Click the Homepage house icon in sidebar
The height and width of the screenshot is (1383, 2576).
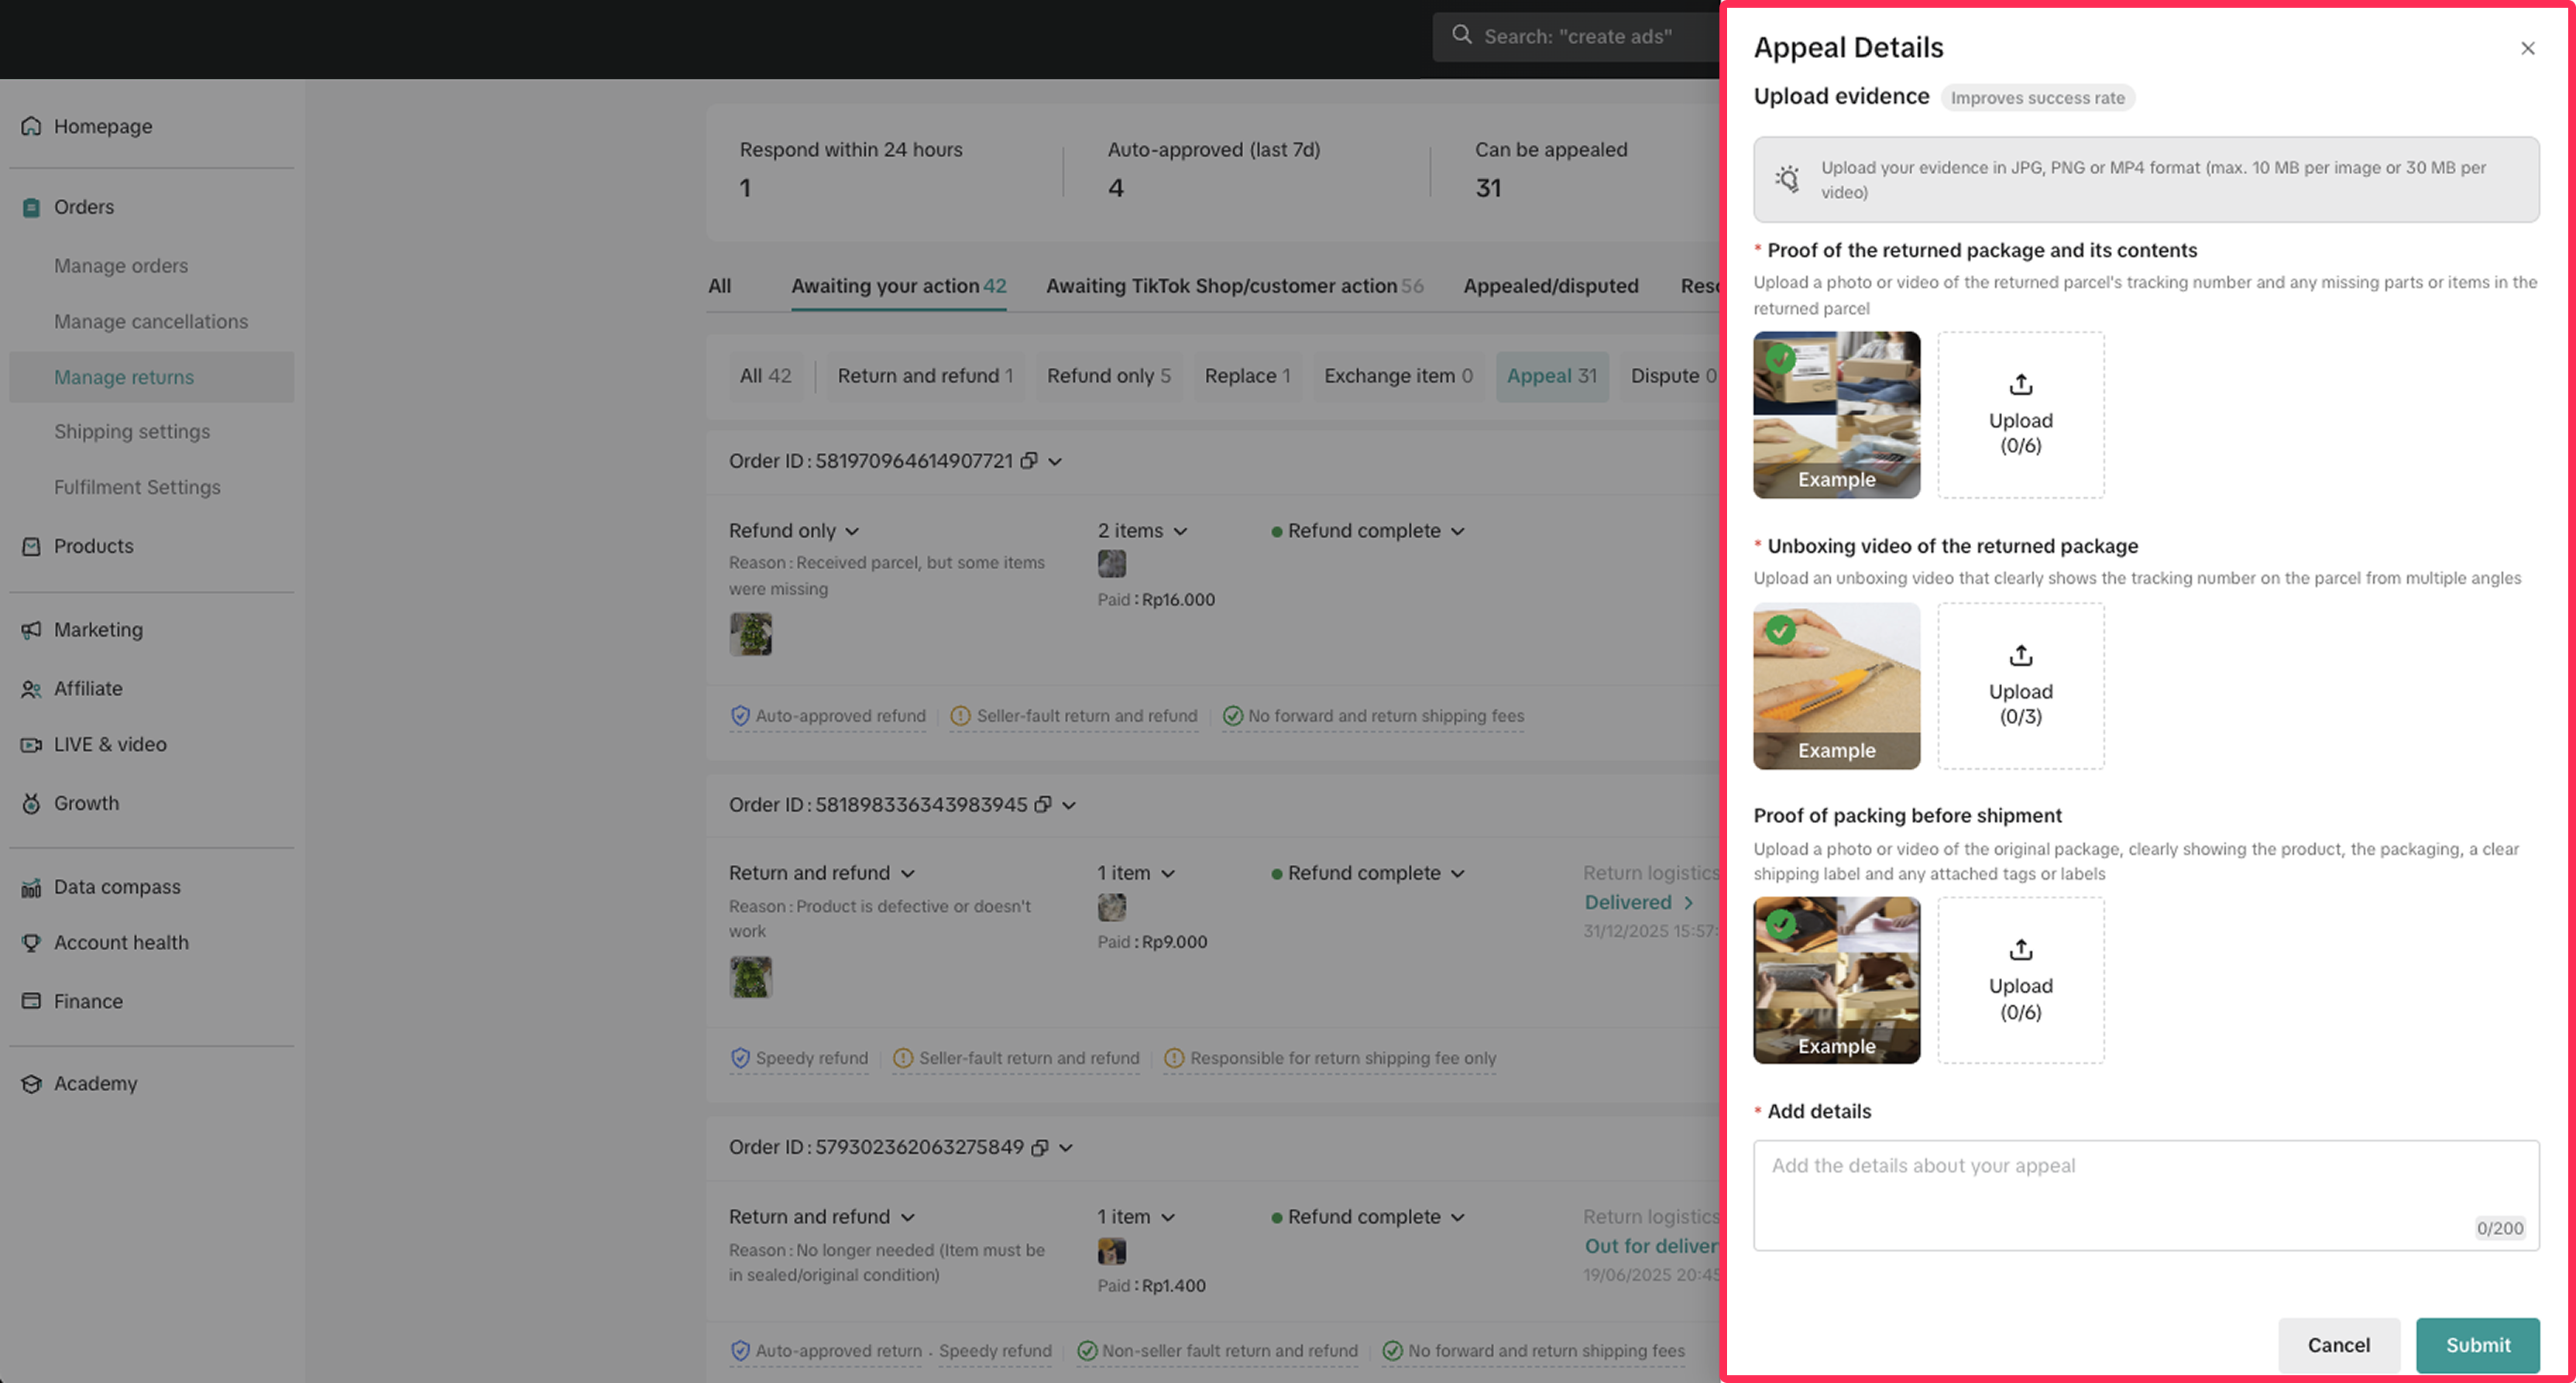(31, 126)
